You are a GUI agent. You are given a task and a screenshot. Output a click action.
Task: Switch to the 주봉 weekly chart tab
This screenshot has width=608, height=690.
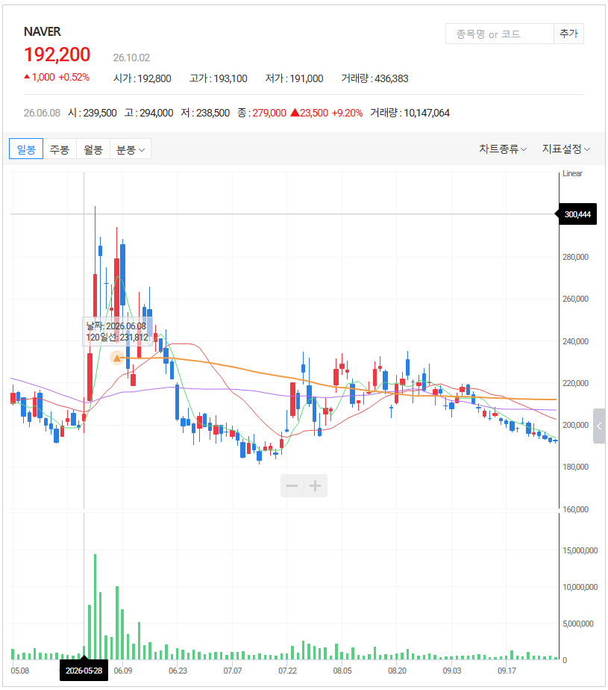click(x=60, y=149)
